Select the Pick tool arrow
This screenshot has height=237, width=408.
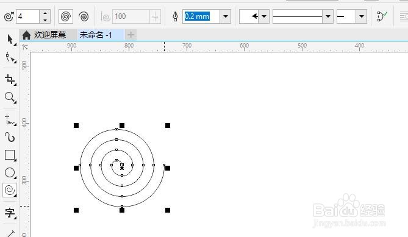(10, 40)
